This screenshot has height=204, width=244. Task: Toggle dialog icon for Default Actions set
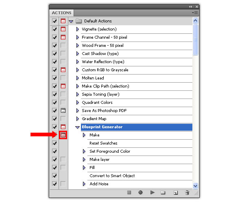pos(63,21)
